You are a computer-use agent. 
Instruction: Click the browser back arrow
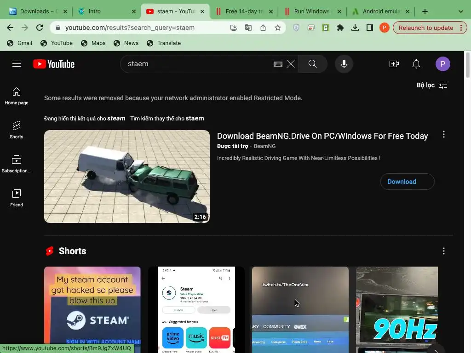(10, 28)
